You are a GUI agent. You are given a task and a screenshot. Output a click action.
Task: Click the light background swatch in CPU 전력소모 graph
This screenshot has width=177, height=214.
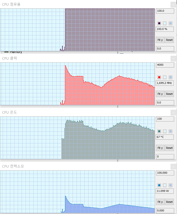tap(165, 185)
